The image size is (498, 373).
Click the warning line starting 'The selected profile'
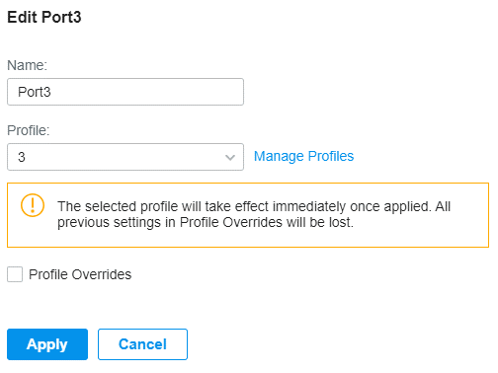[x=254, y=206]
